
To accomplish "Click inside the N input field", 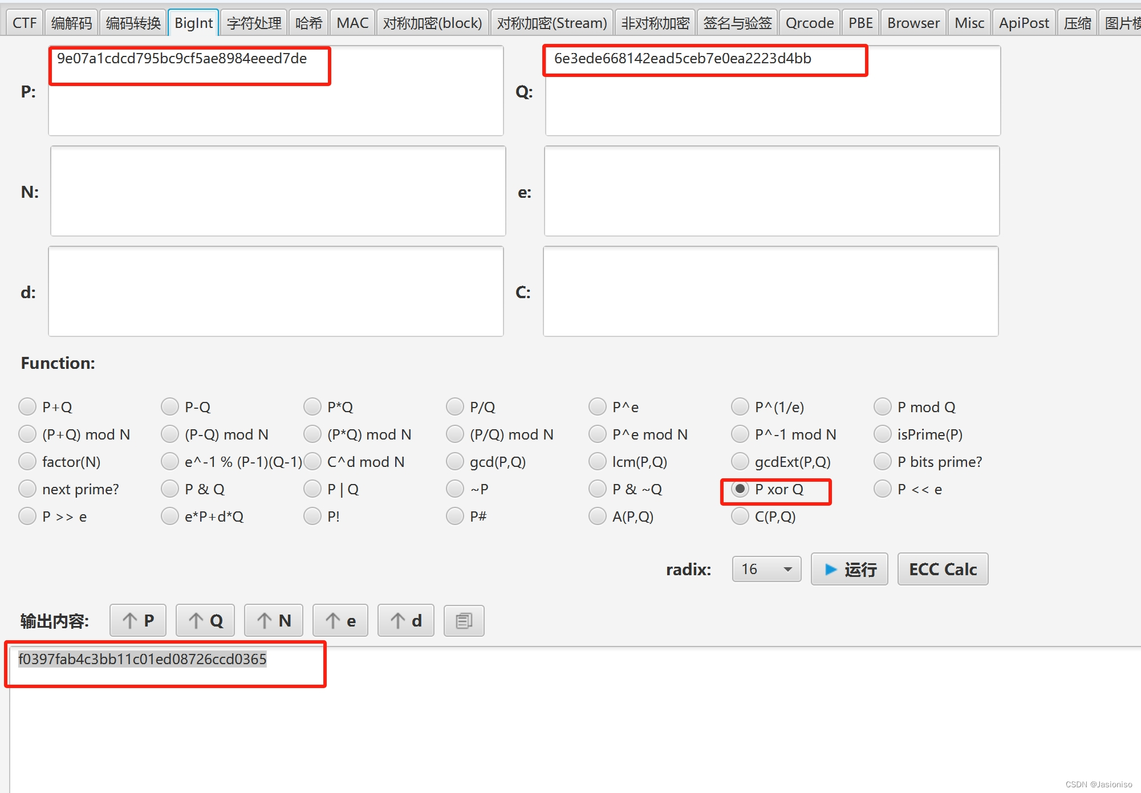I will tap(278, 191).
